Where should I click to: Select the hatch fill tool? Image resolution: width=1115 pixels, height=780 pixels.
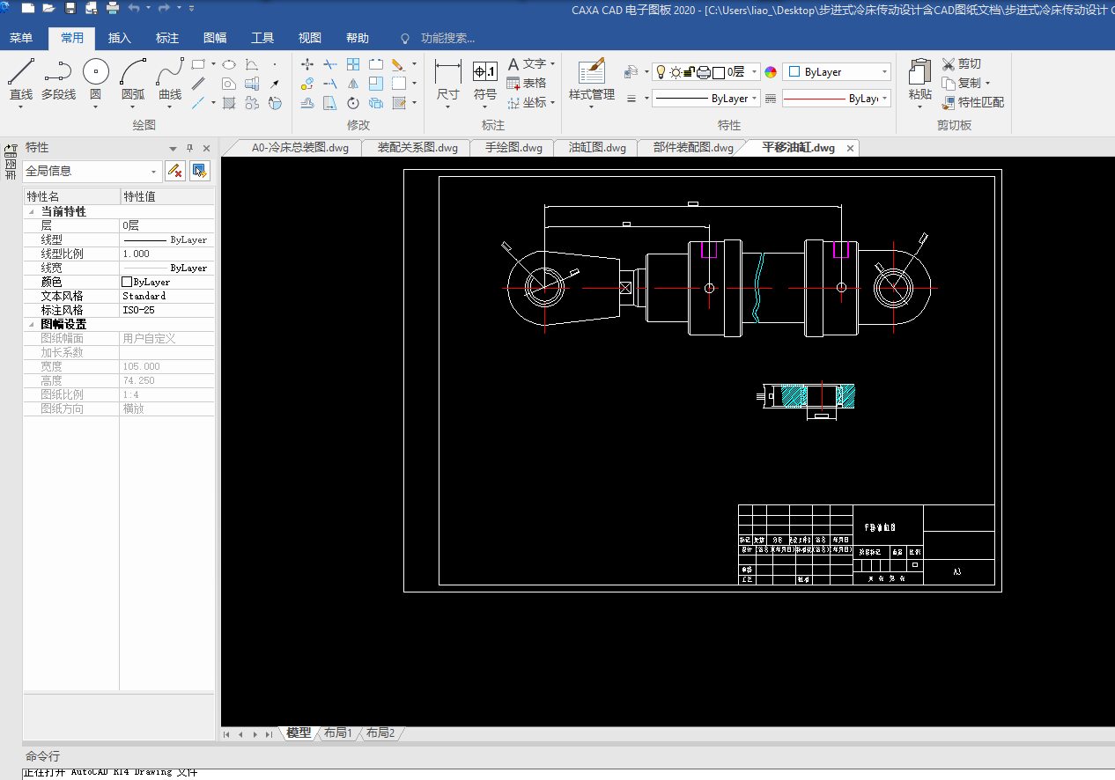228,103
